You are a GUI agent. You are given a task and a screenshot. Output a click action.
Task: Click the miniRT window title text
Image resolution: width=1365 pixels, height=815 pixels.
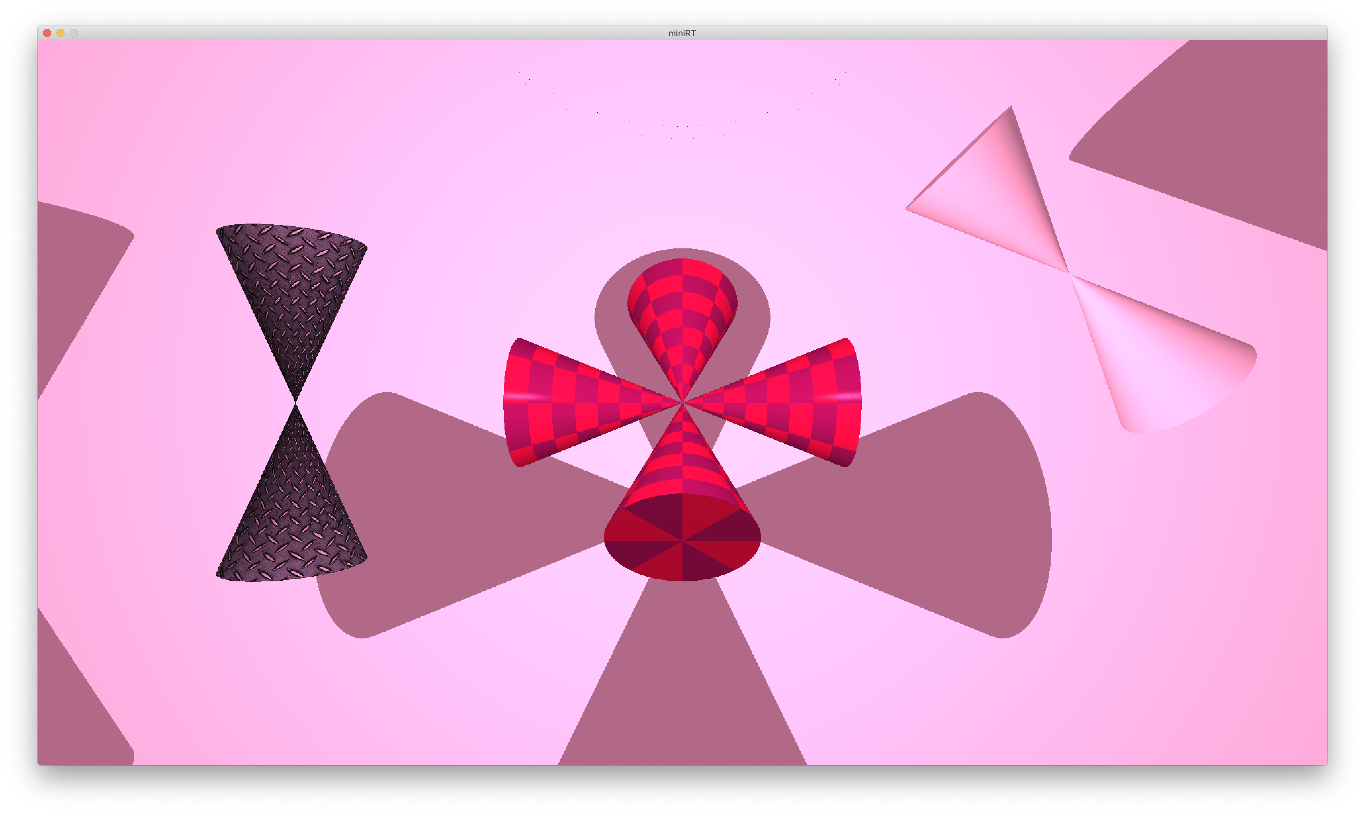[x=682, y=33]
